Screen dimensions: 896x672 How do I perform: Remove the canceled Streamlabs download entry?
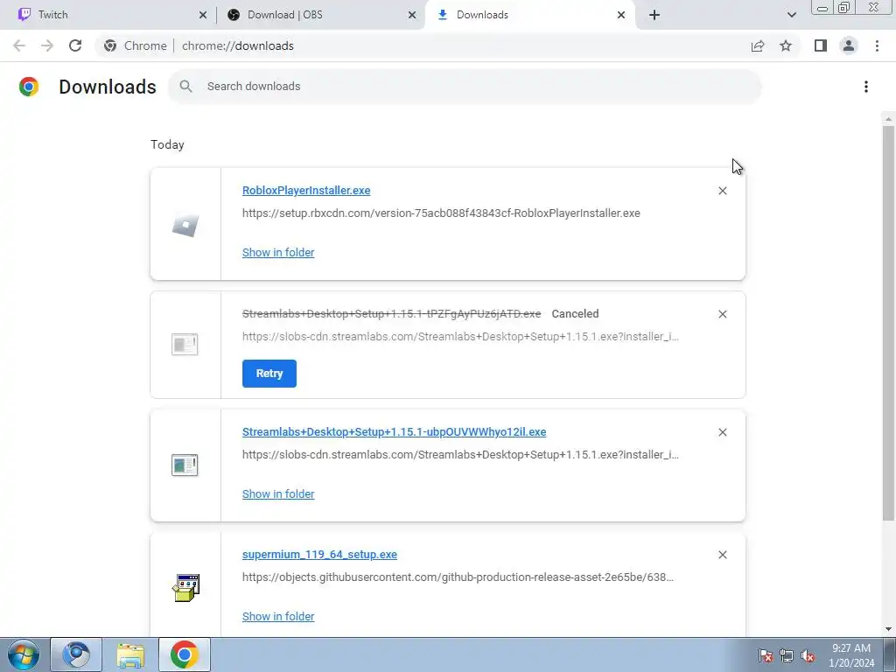722,314
